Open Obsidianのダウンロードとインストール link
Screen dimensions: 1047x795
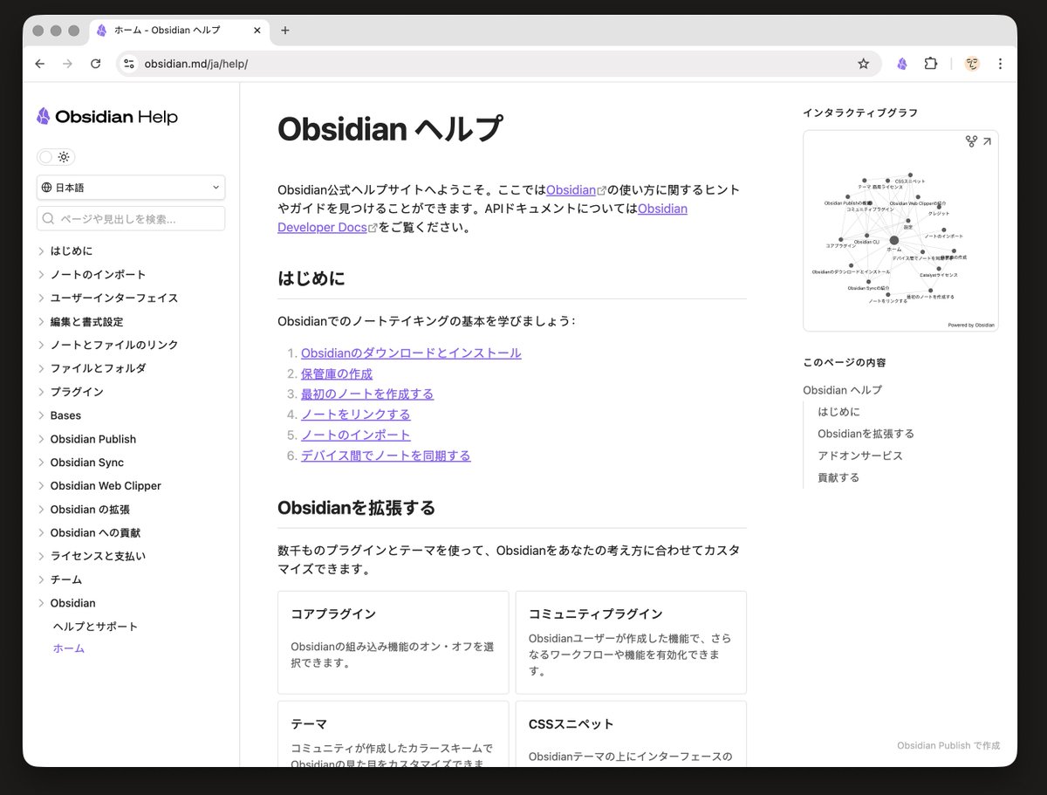point(411,353)
